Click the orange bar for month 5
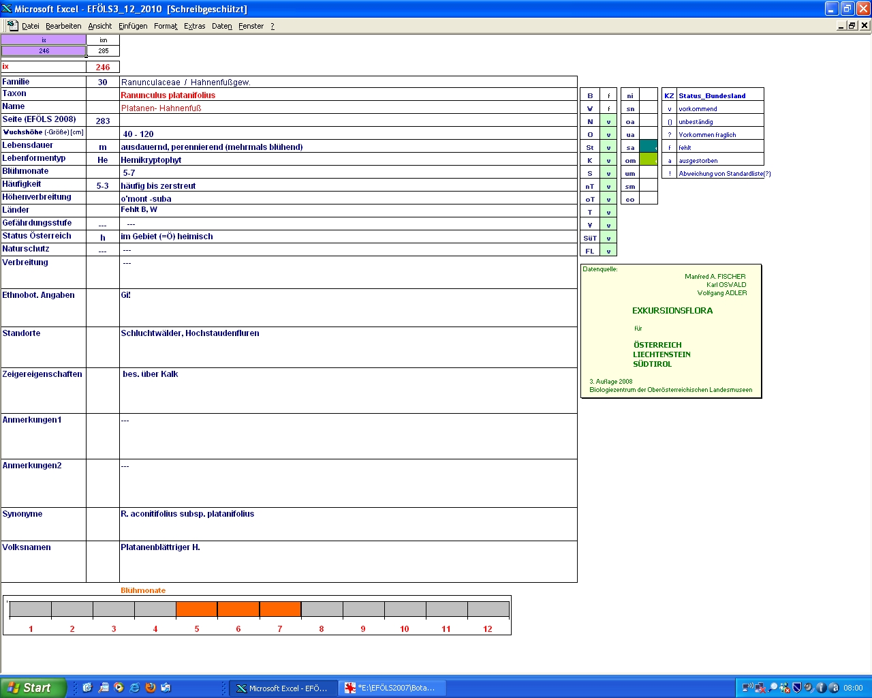Image resolution: width=872 pixels, height=698 pixels. coord(197,609)
